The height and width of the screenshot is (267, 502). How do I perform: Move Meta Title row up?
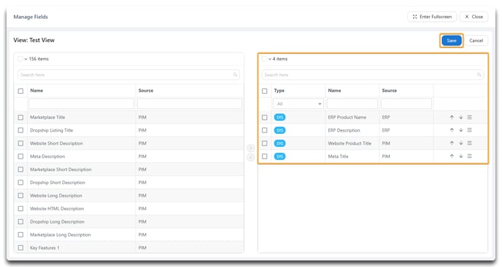click(452, 156)
